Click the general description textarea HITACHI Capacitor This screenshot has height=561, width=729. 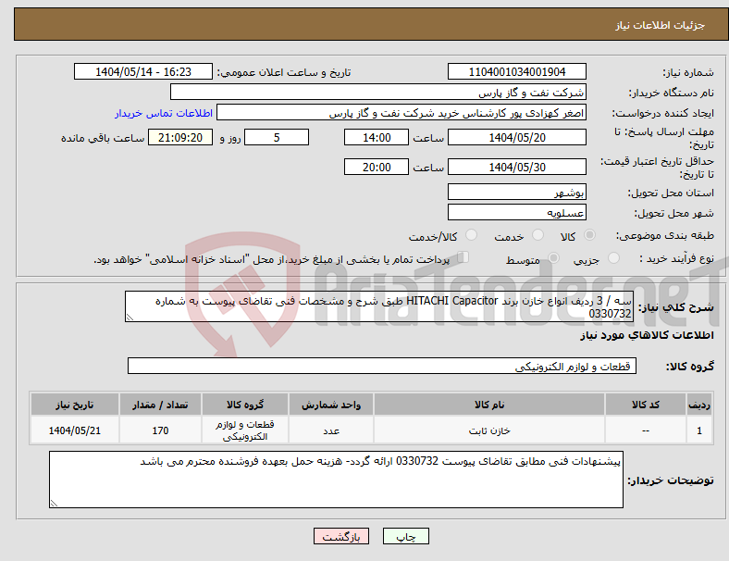click(379, 306)
